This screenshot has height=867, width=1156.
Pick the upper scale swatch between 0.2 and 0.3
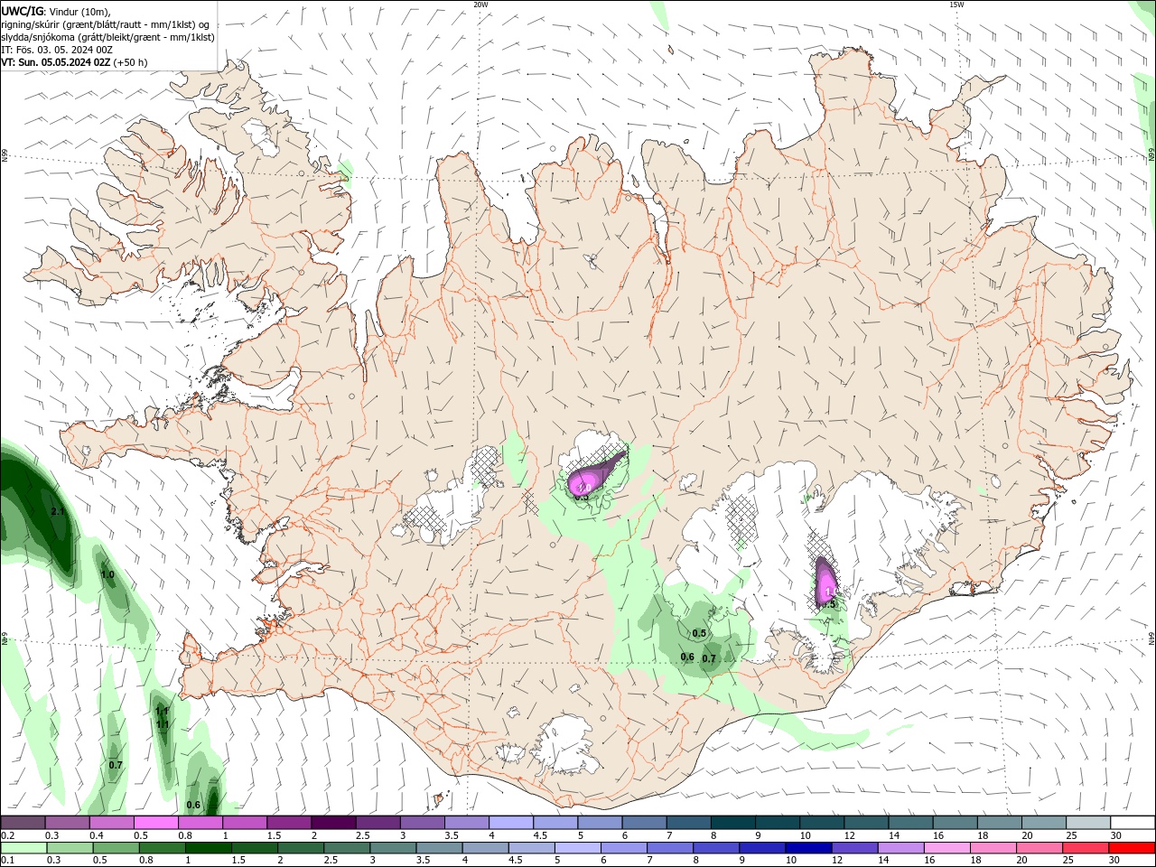(23, 822)
